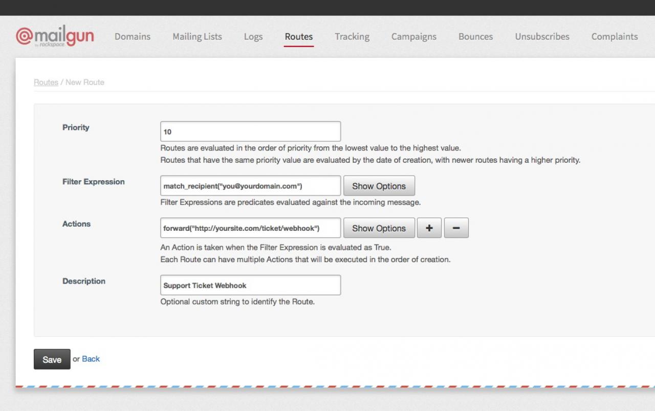Click into the Actions forward field

[250, 228]
